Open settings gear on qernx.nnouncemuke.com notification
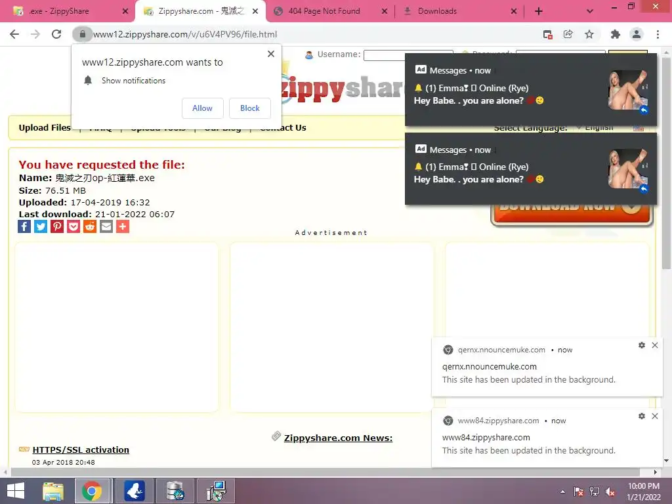This screenshot has height=504, width=672. coord(642,345)
